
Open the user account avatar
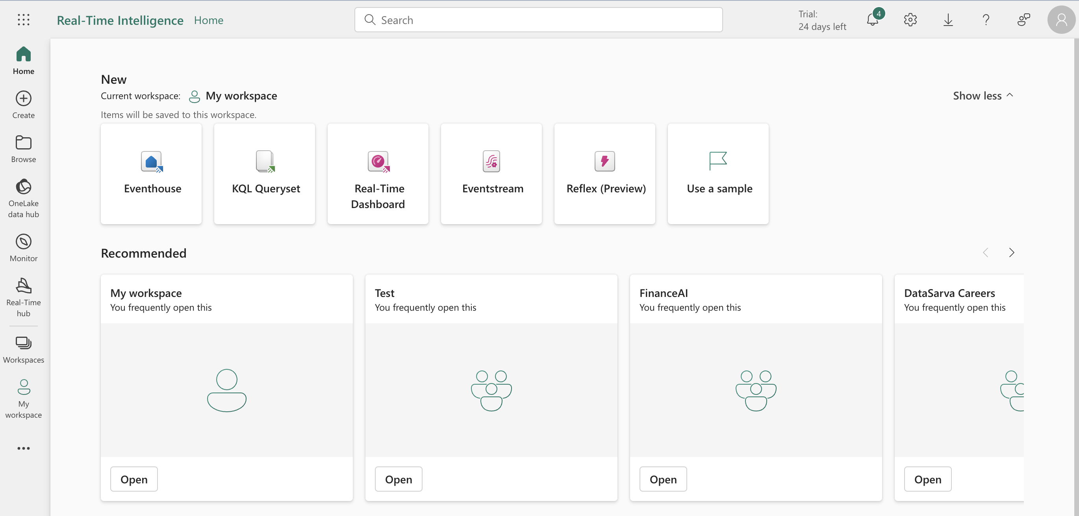click(x=1061, y=20)
